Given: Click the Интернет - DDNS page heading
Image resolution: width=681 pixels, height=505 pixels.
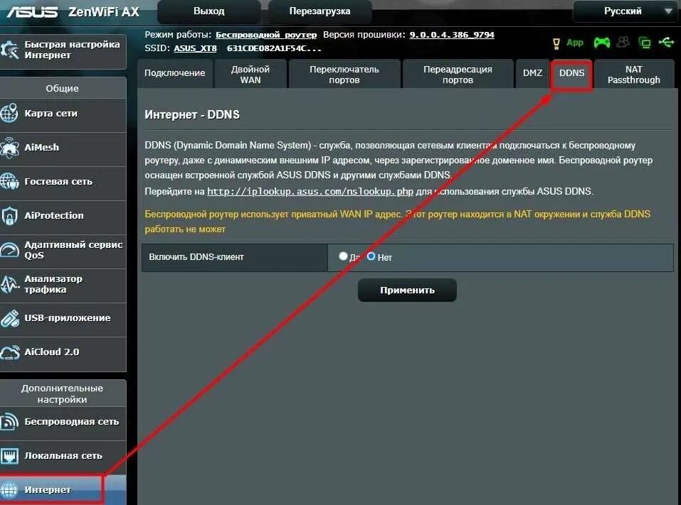Looking at the screenshot, I should pos(192,114).
